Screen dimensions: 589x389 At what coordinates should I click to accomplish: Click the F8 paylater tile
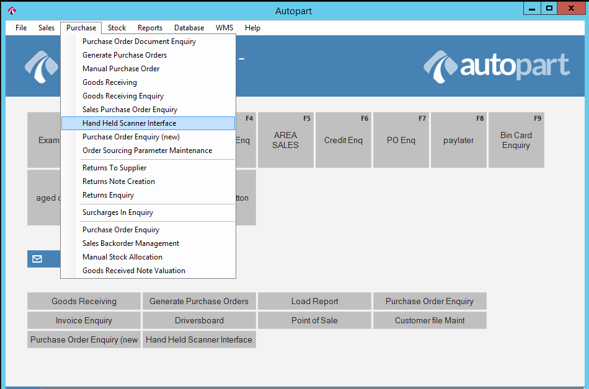[459, 140]
